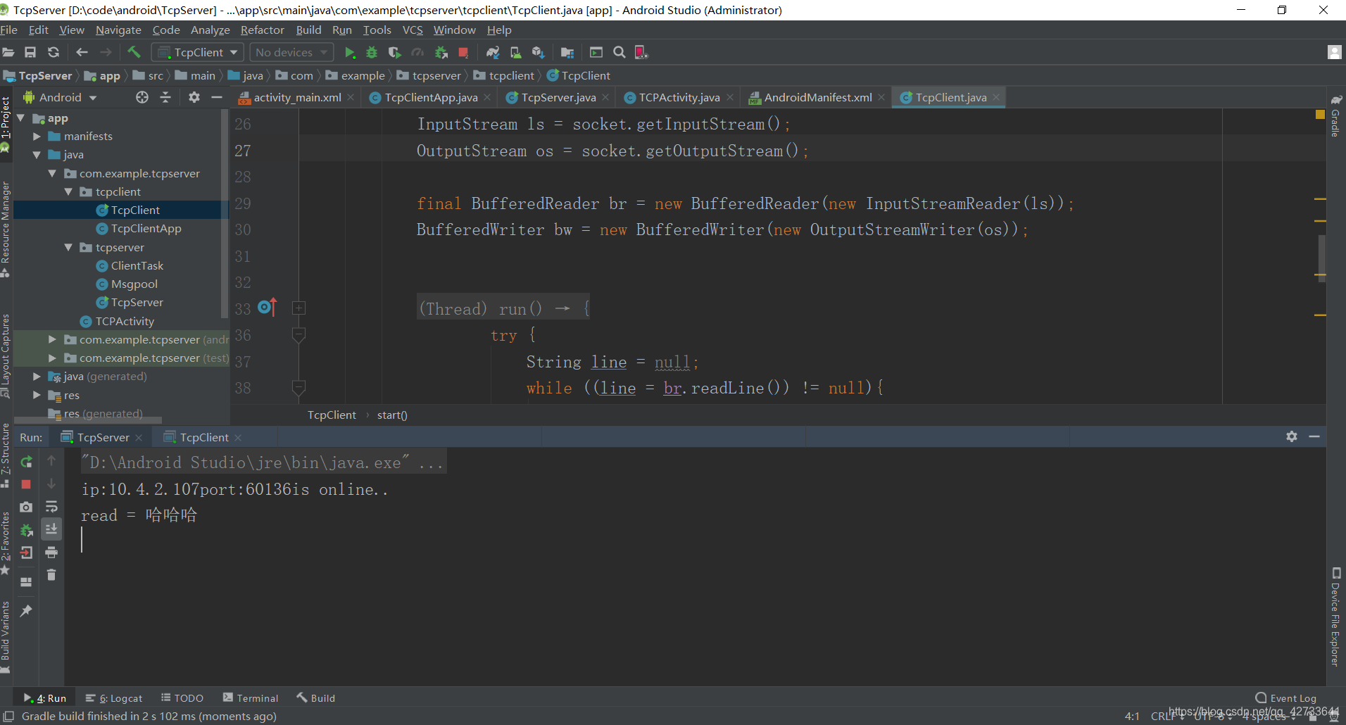Run with Coverage icon

[x=394, y=52]
